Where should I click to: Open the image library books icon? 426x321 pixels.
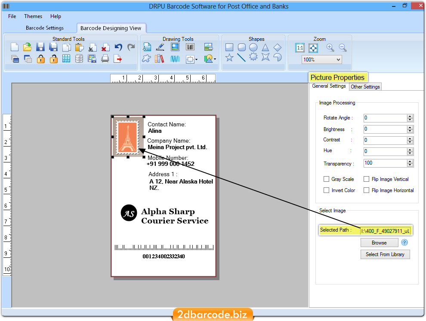tap(160, 58)
